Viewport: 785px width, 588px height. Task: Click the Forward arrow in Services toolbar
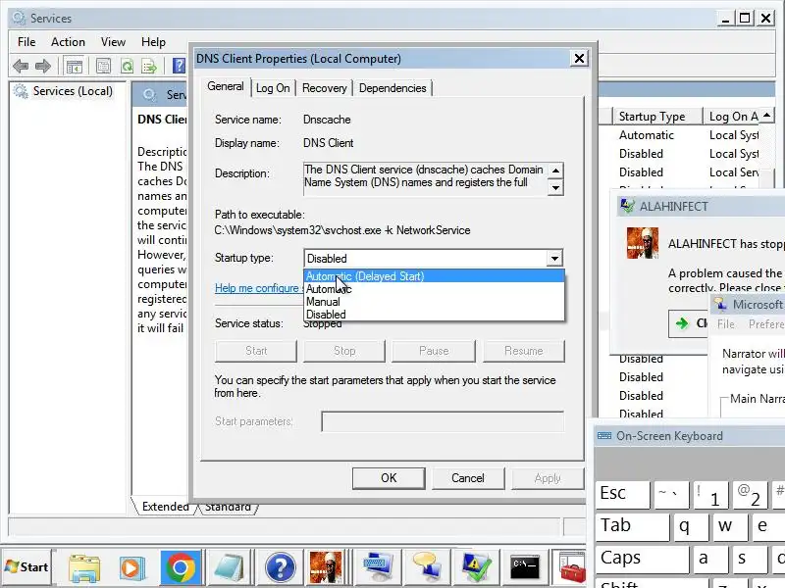point(43,66)
